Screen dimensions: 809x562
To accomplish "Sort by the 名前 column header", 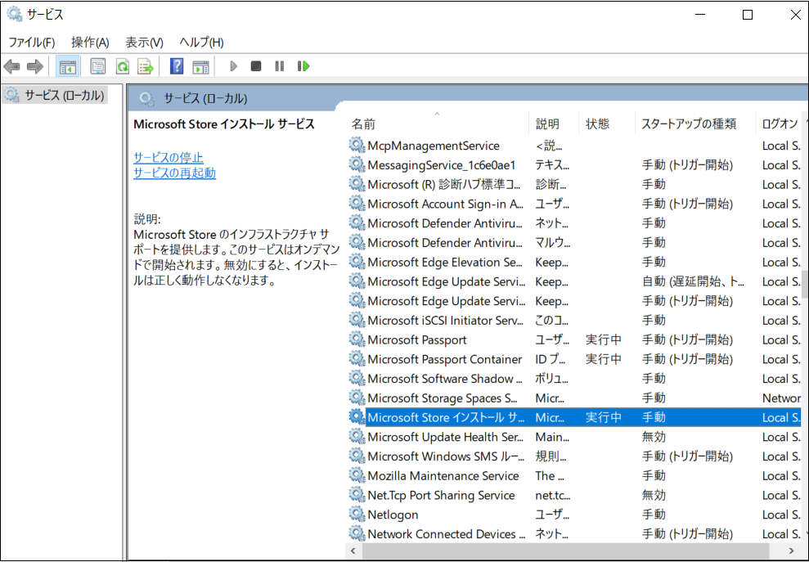I will [x=438, y=124].
